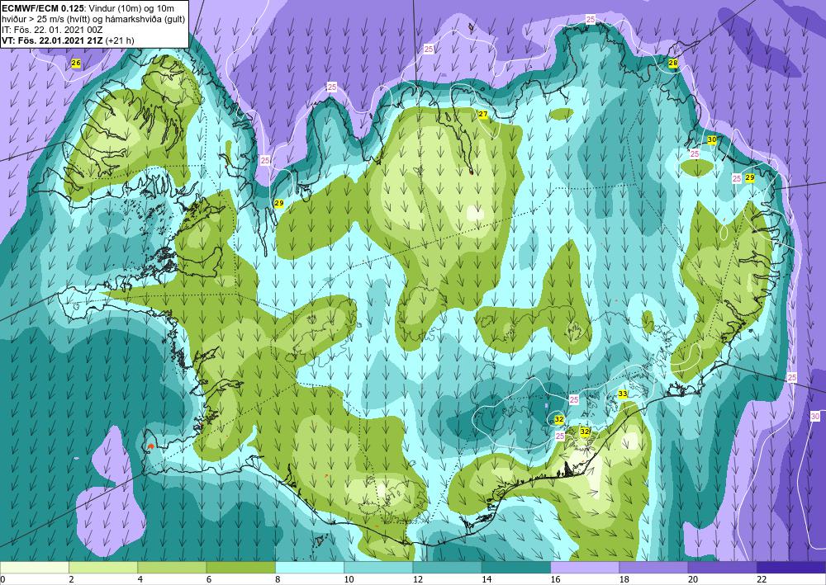Select the light yellow-green 2–4 legend swatch

tap(103, 568)
